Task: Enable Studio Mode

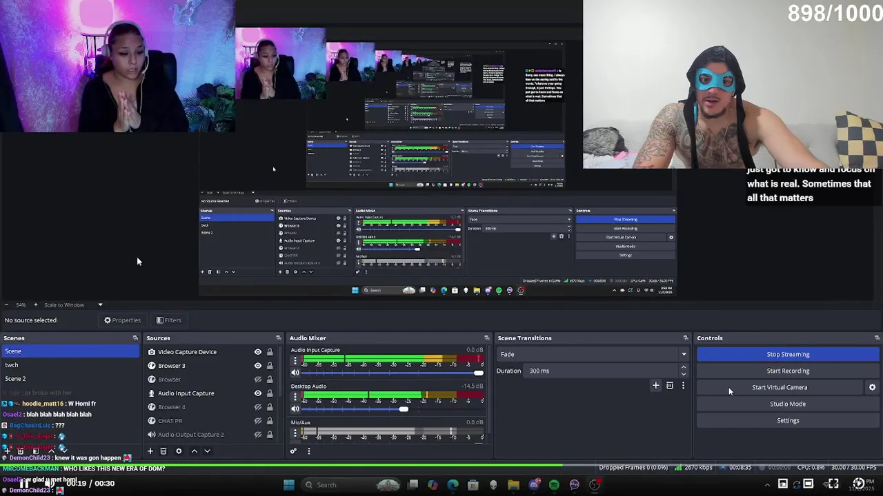Action: [x=788, y=404]
